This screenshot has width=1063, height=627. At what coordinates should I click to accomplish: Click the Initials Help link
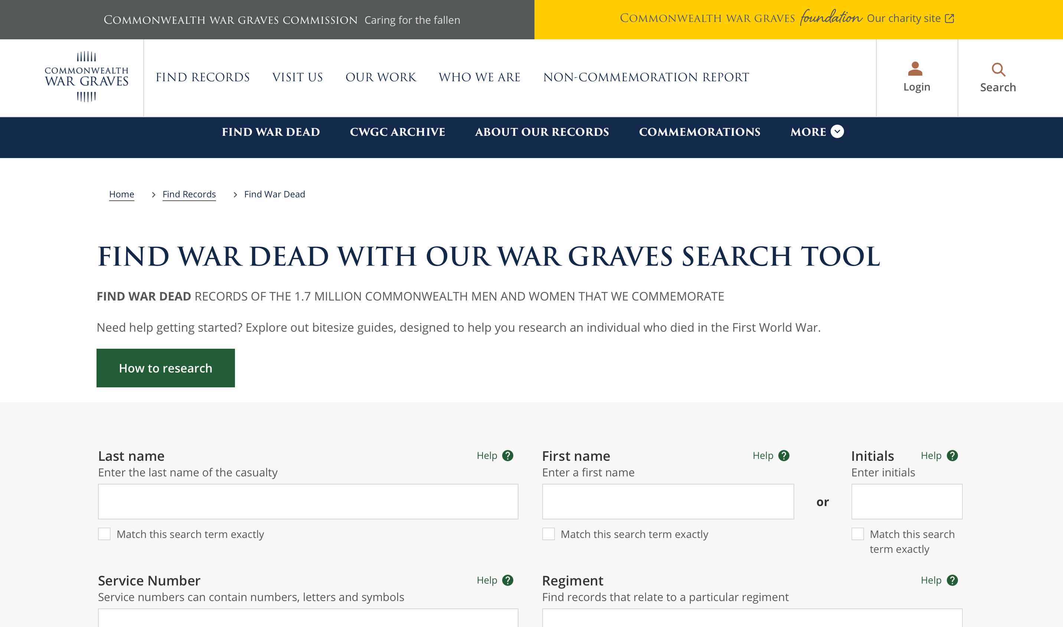[931, 456]
